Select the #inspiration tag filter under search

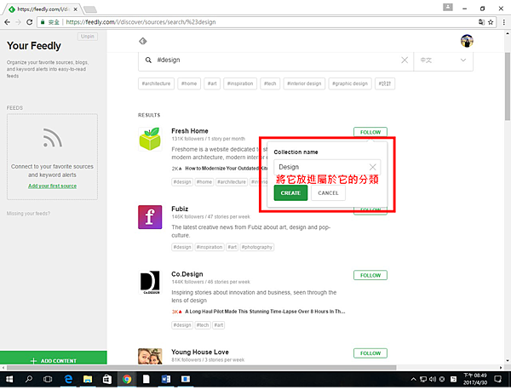240,83
